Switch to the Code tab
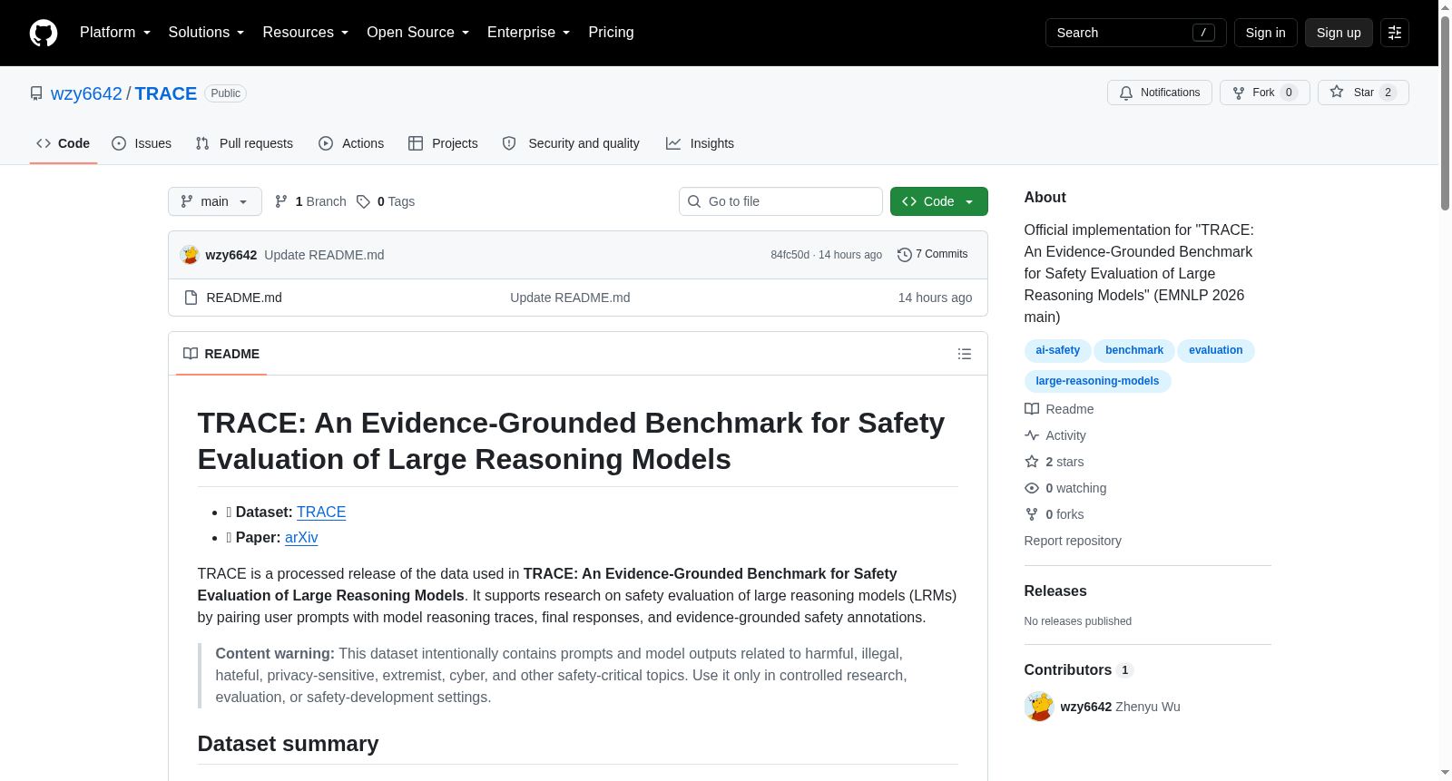Image resolution: width=1452 pixels, height=781 pixels. [64, 143]
